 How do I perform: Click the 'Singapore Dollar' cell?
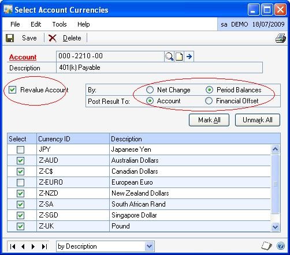[x=190, y=215]
